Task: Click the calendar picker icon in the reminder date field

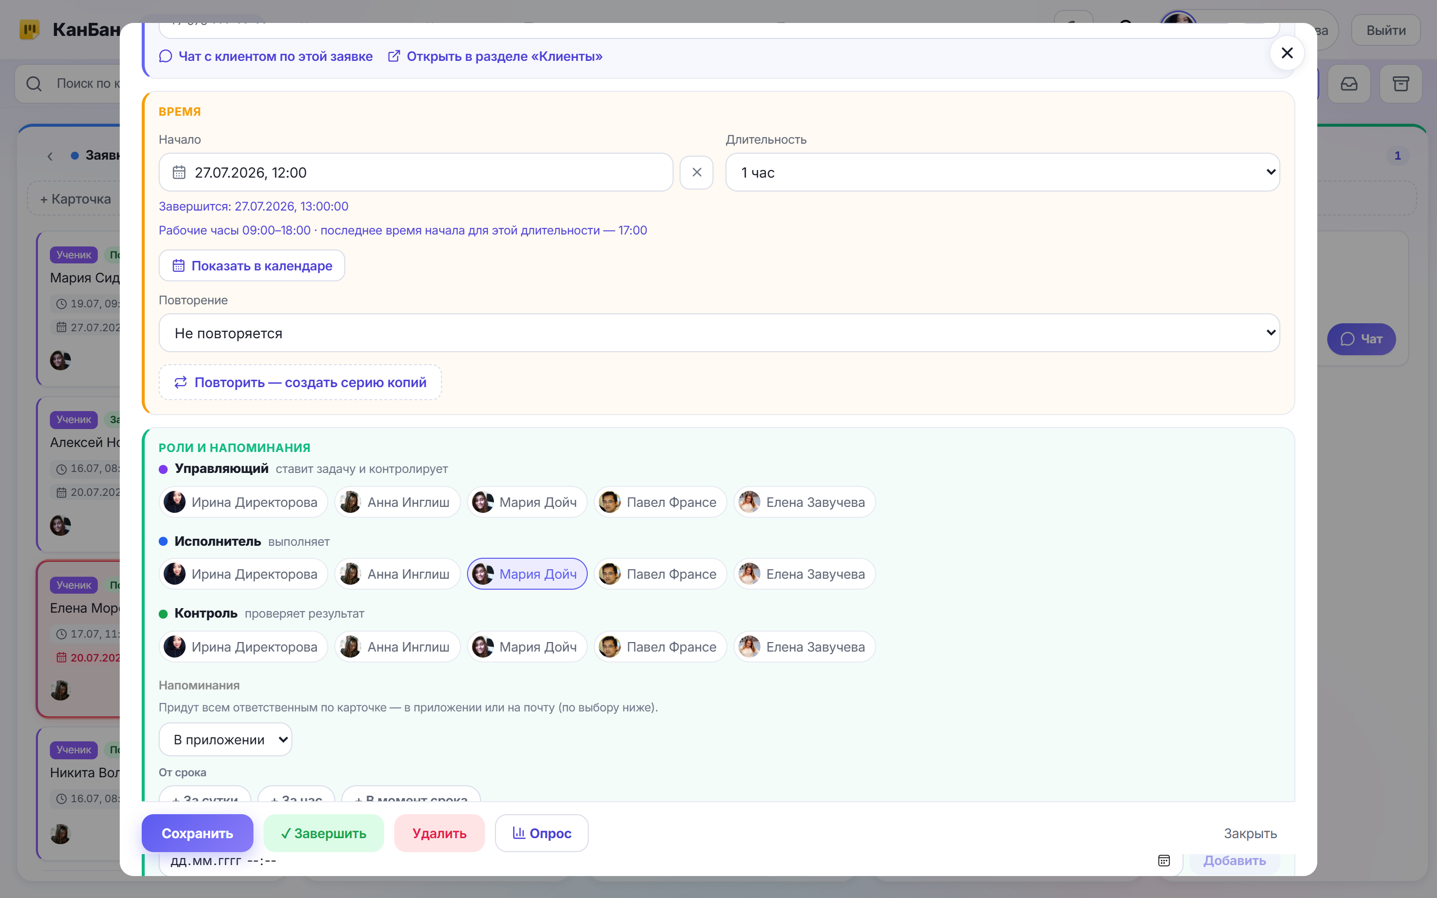Action: (x=1163, y=861)
